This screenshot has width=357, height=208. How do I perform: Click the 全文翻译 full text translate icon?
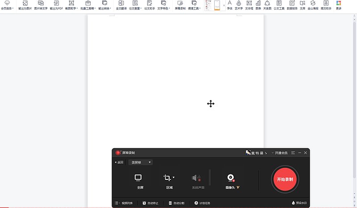[x=121, y=5]
